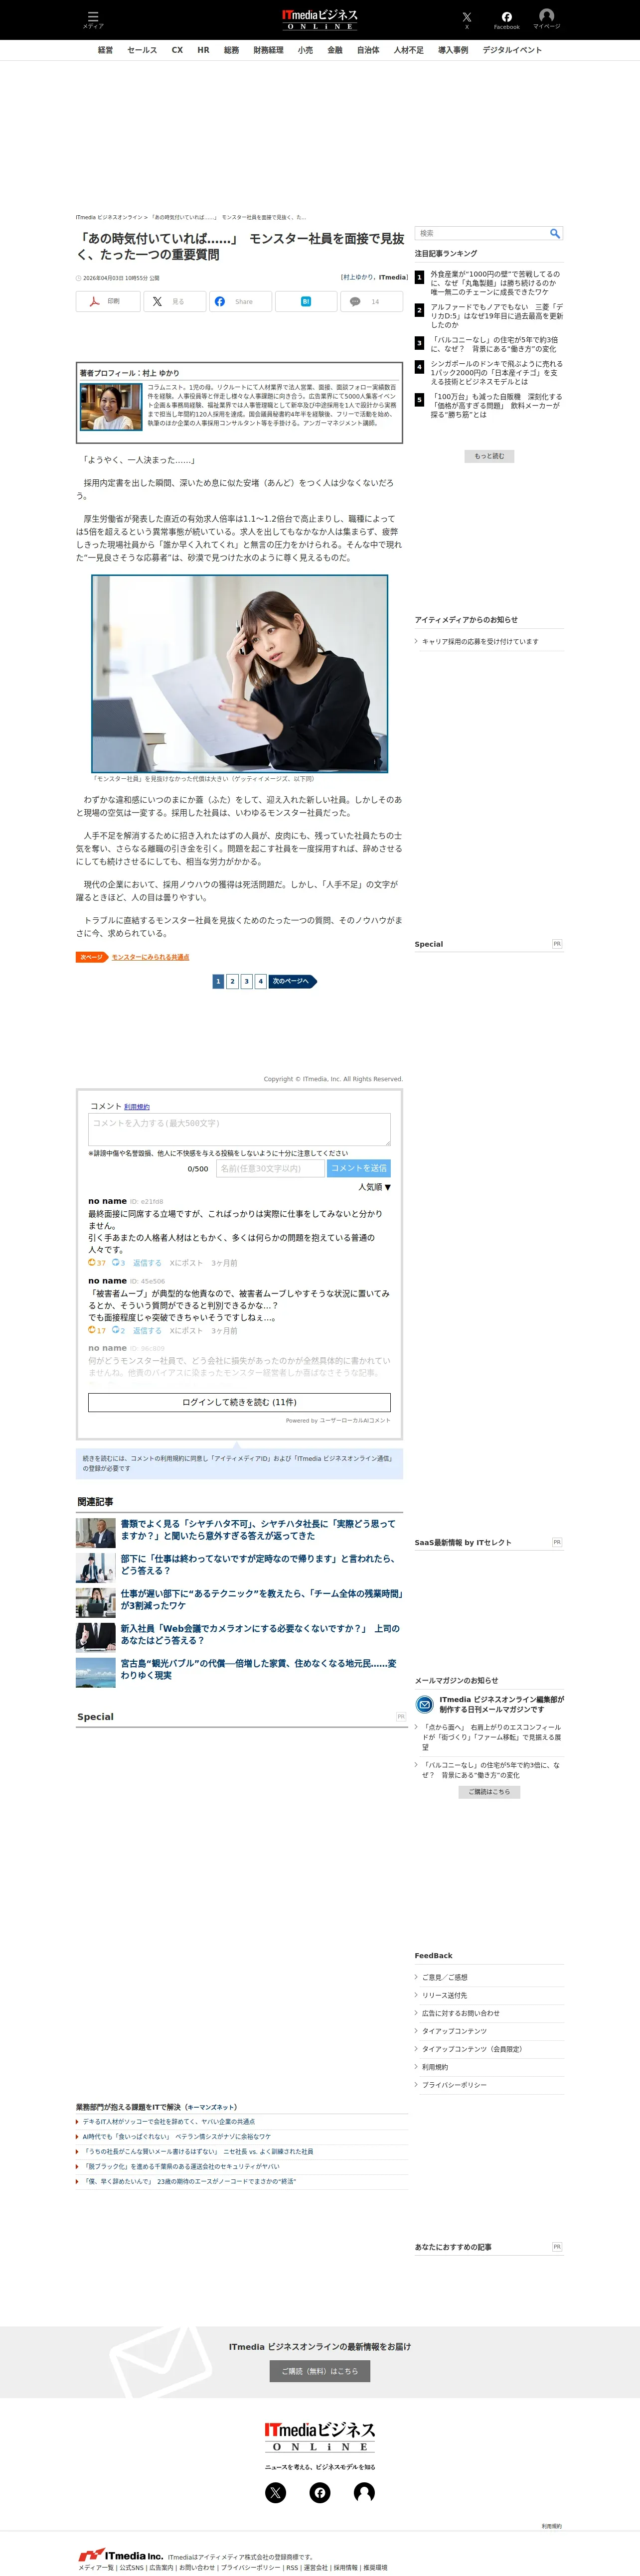
Task: Focus the 名前(任意30文字以内) name field
Action: (x=271, y=1168)
